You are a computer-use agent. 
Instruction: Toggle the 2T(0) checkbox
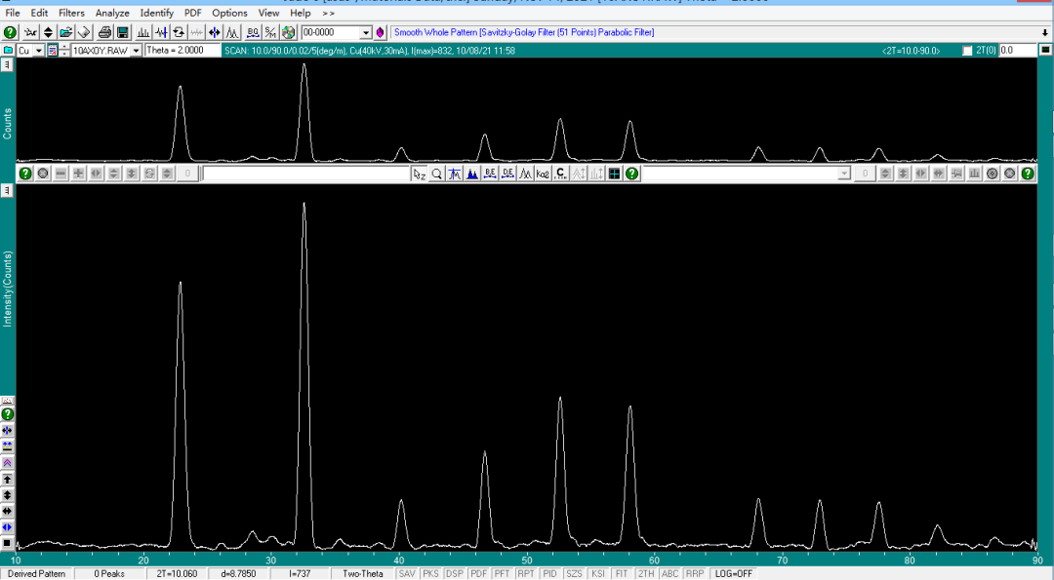click(967, 51)
